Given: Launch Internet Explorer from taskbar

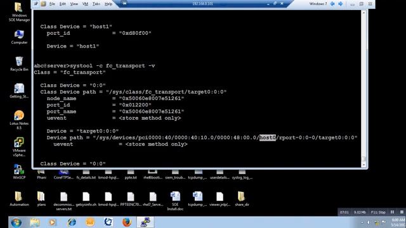Looking at the screenshot, I should tap(72, 222).
